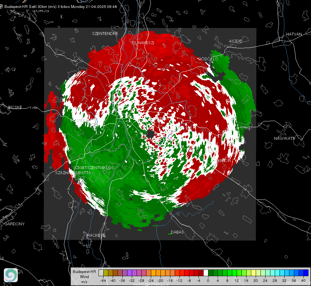Click the radar title text at top

point(60,7)
